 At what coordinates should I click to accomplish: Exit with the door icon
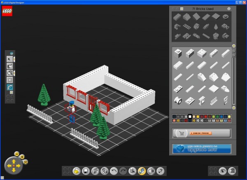[232, 171]
